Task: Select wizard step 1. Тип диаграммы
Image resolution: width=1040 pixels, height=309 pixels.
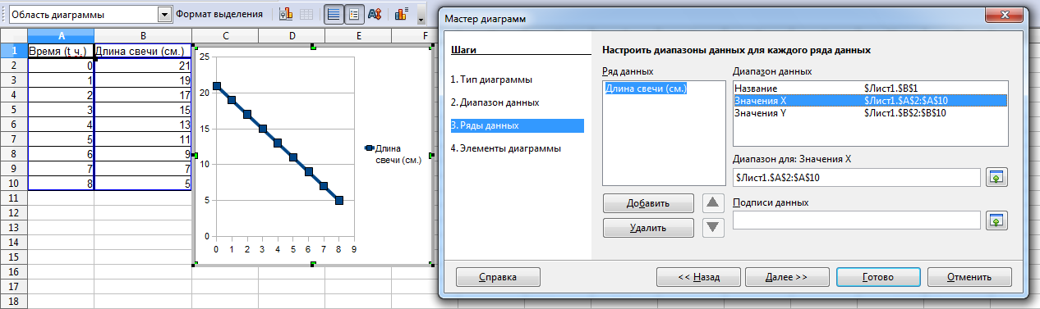Action: point(491,80)
